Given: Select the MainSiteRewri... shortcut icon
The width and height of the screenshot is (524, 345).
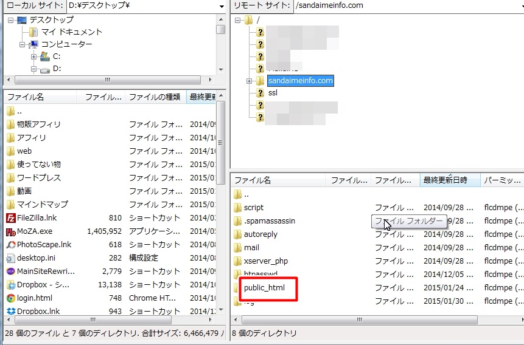Looking at the screenshot, I should coord(11,272).
